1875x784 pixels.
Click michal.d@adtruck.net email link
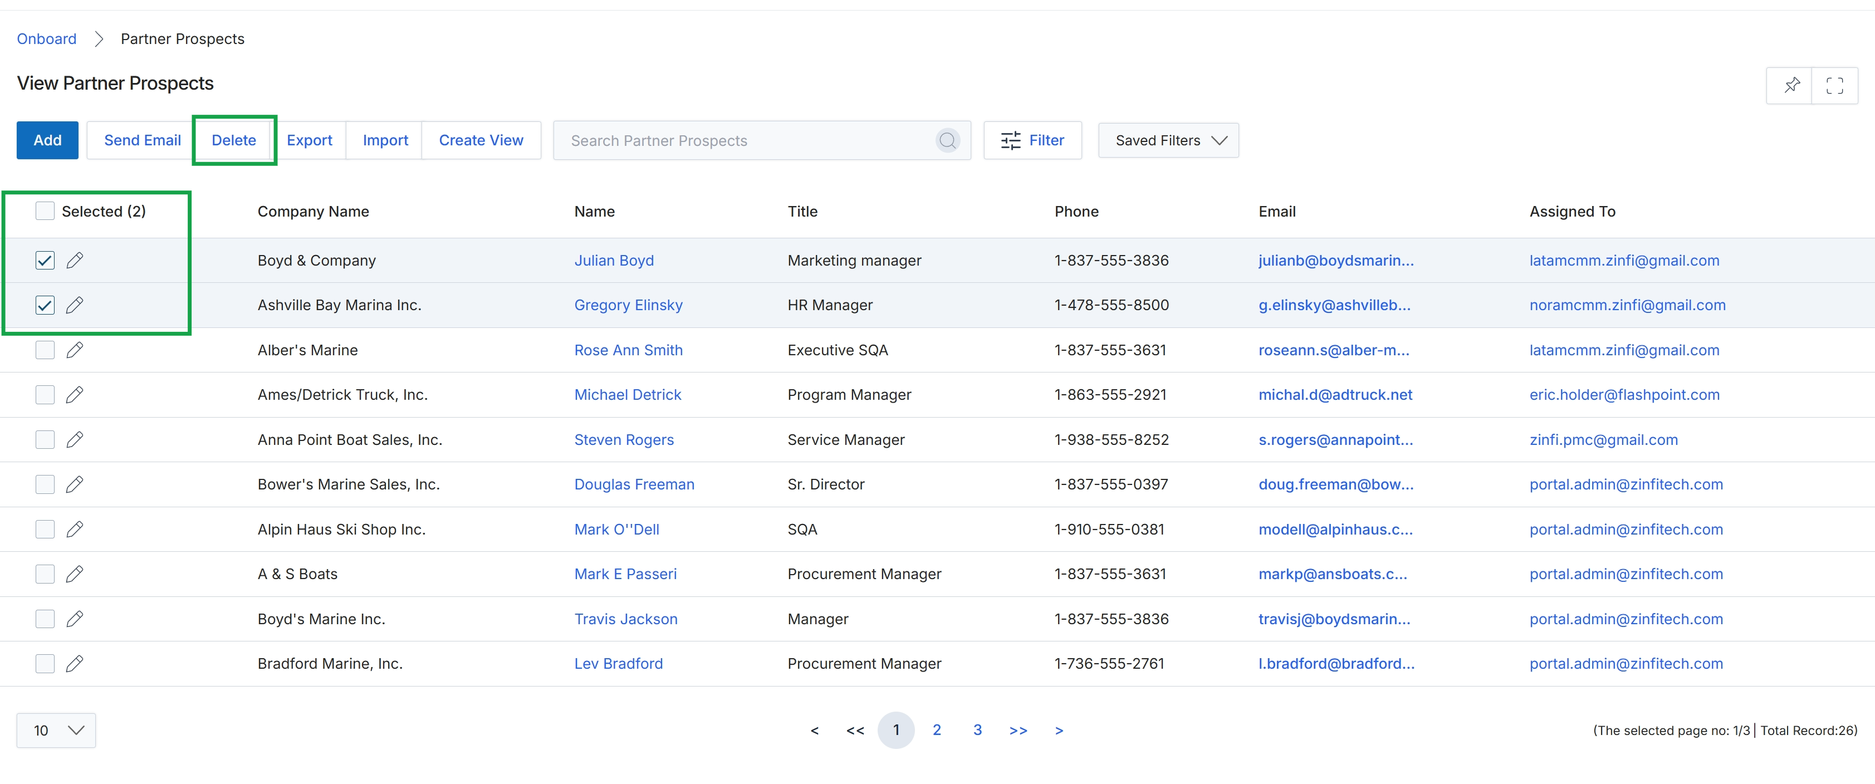tap(1335, 395)
